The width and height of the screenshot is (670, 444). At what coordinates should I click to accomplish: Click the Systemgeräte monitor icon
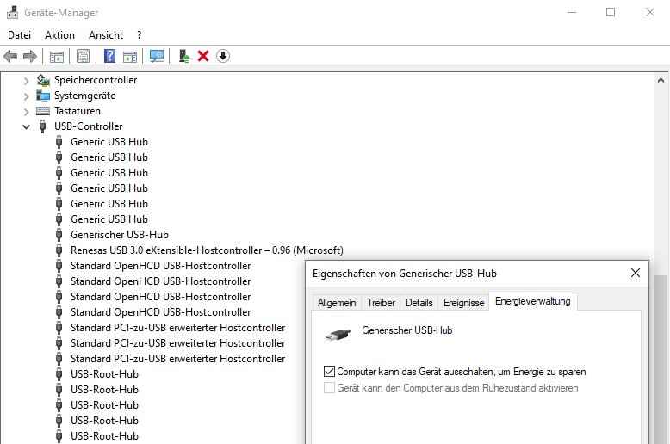43,96
